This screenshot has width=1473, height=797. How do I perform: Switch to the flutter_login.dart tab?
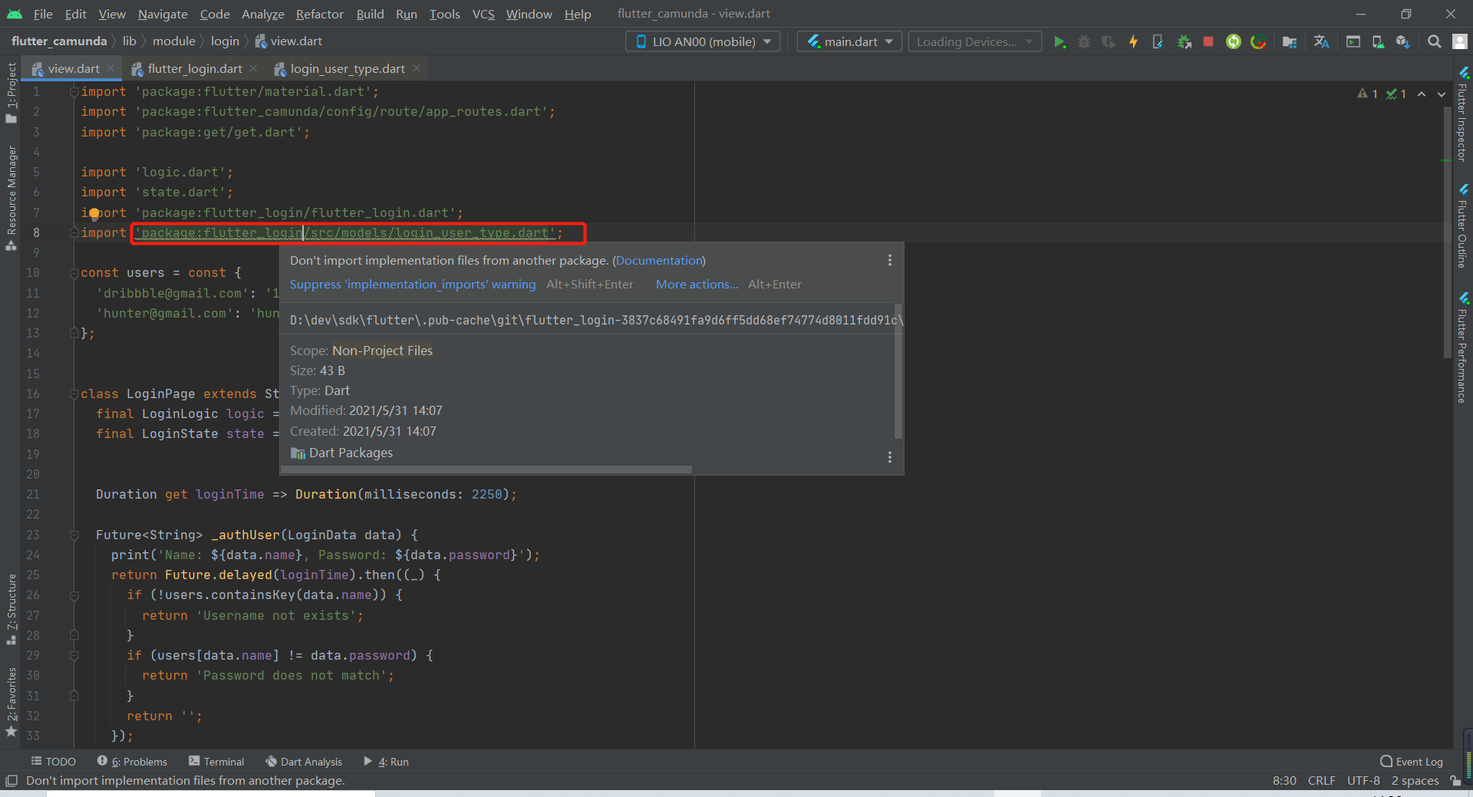[195, 68]
